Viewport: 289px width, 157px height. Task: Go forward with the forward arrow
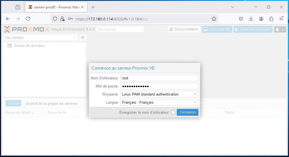point(18,19)
